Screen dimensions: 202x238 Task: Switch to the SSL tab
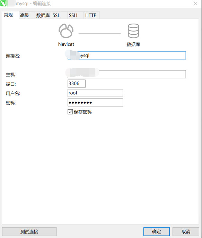pyautogui.click(x=59, y=15)
